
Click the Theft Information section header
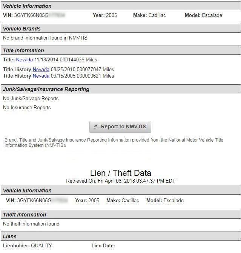121,215
